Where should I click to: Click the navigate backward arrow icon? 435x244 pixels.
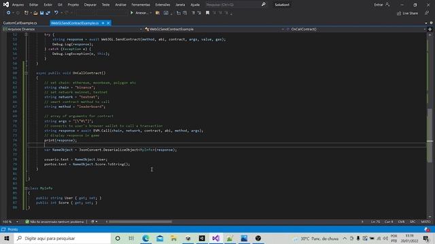[8, 13]
